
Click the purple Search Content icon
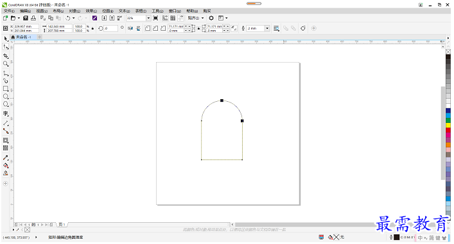[x=94, y=18]
